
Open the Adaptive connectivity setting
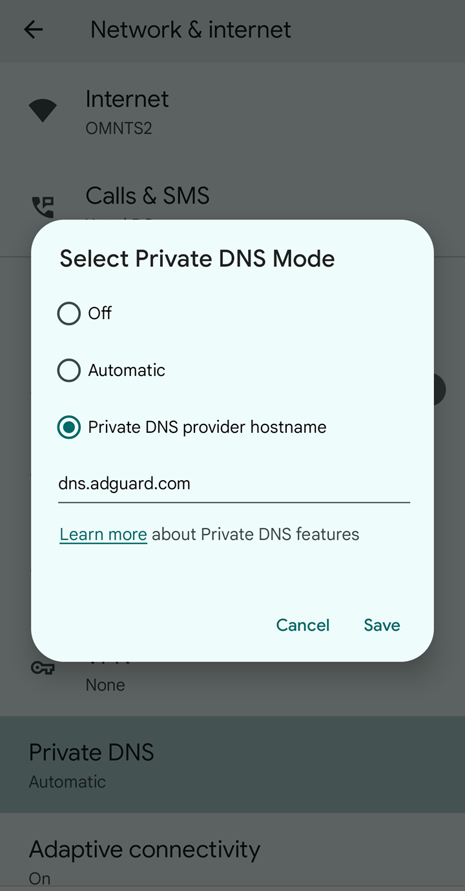click(145, 850)
